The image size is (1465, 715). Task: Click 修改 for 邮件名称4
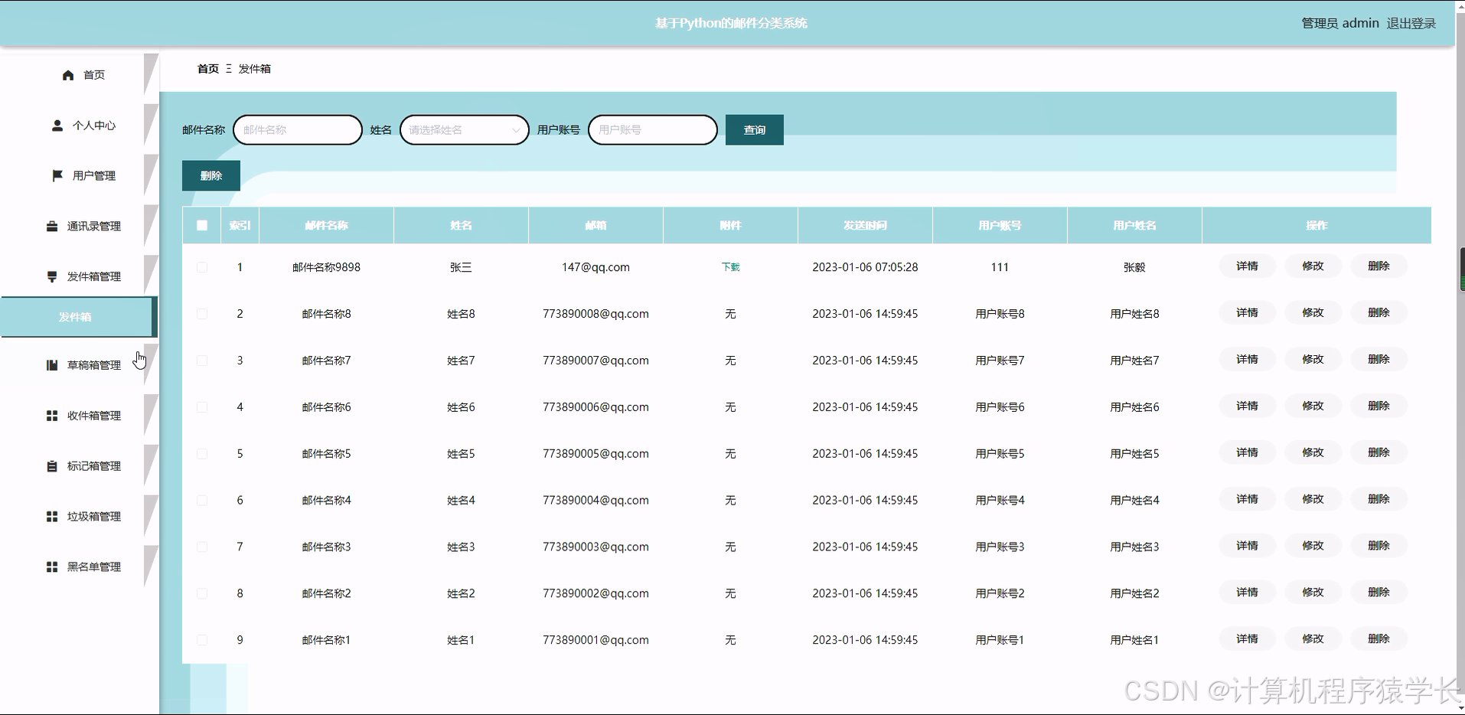click(1313, 500)
